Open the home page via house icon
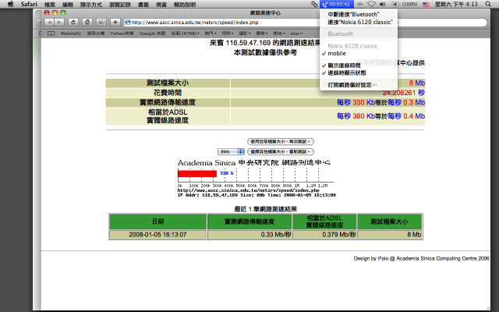This screenshot has width=499, height=312. [x=87, y=23]
